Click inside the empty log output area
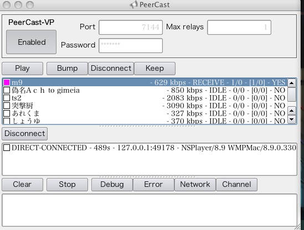 coord(150,210)
